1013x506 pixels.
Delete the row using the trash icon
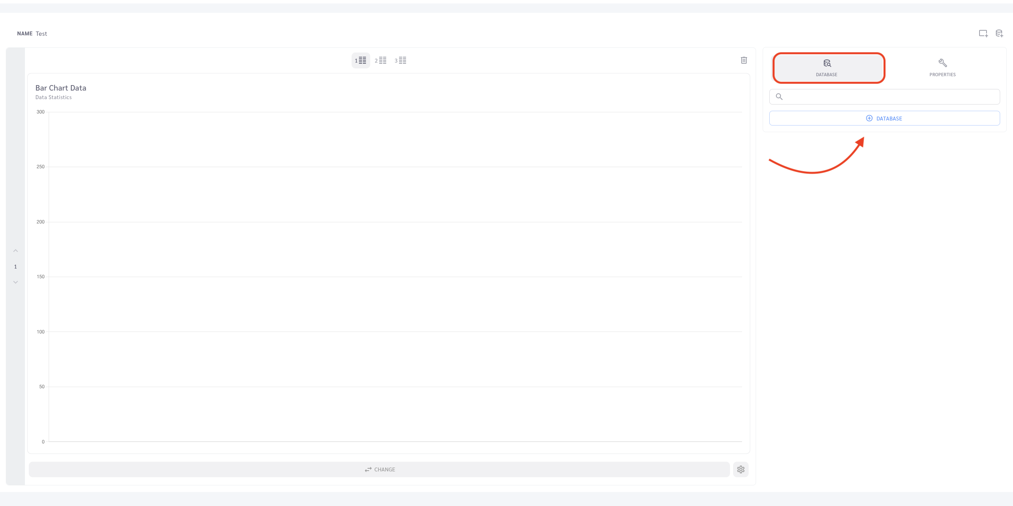coord(744,60)
